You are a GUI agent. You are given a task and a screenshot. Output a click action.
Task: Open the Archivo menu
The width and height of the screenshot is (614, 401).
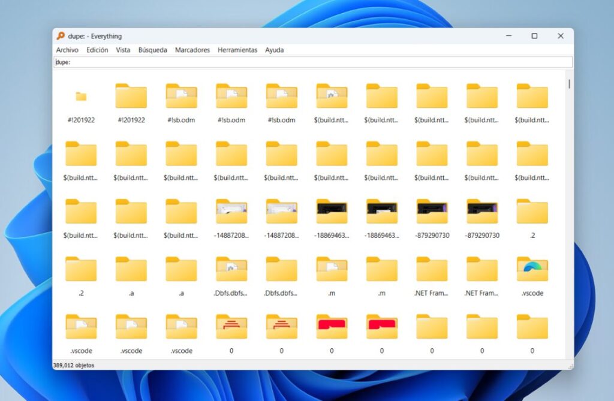[x=67, y=50]
